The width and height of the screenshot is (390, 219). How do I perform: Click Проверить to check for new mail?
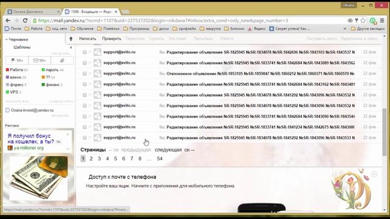112,39
